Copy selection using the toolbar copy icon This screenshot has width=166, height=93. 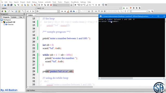click(x=25, y=5)
